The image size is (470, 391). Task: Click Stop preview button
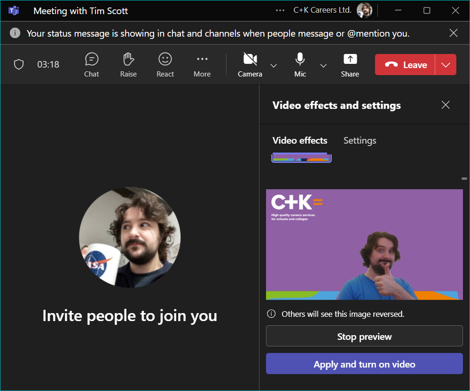pyautogui.click(x=364, y=336)
